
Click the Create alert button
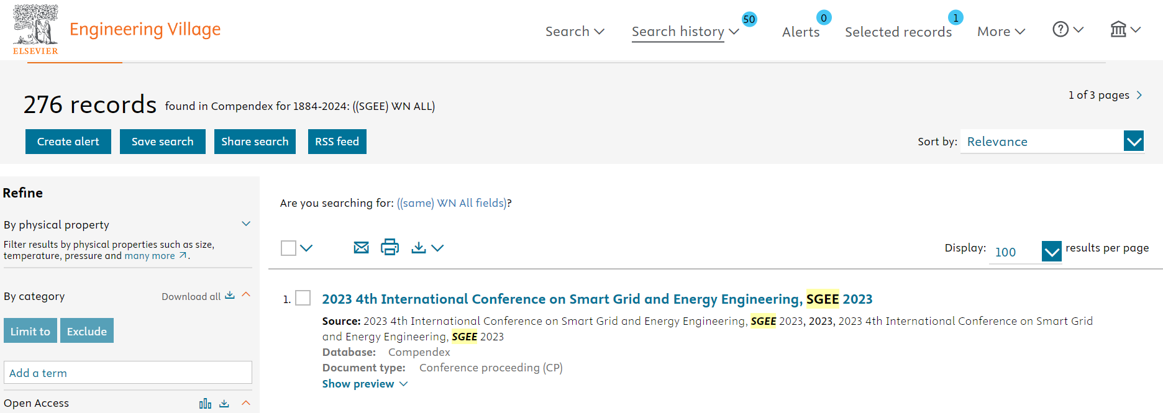68,142
